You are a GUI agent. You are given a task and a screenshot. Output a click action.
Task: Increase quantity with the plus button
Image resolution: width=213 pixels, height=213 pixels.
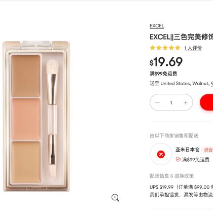[186, 102]
